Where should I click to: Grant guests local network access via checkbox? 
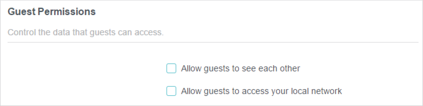tap(171, 91)
